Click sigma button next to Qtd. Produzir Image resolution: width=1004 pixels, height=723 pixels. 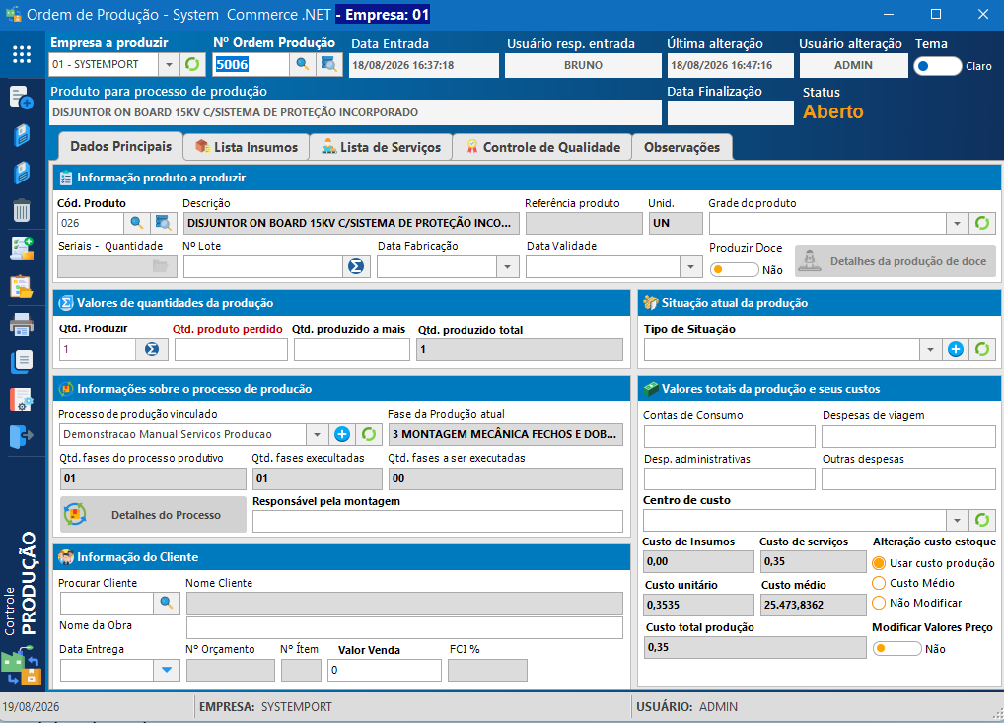[x=152, y=349]
